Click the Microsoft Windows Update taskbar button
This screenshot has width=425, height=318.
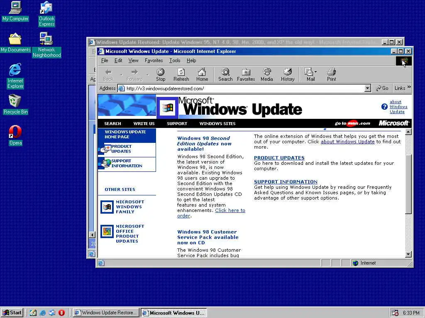(x=174, y=313)
